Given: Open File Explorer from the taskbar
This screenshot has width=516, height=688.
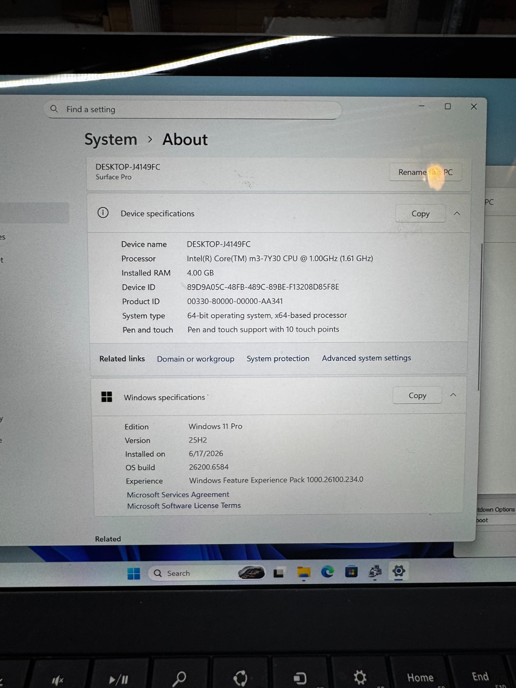Looking at the screenshot, I should coord(304,573).
